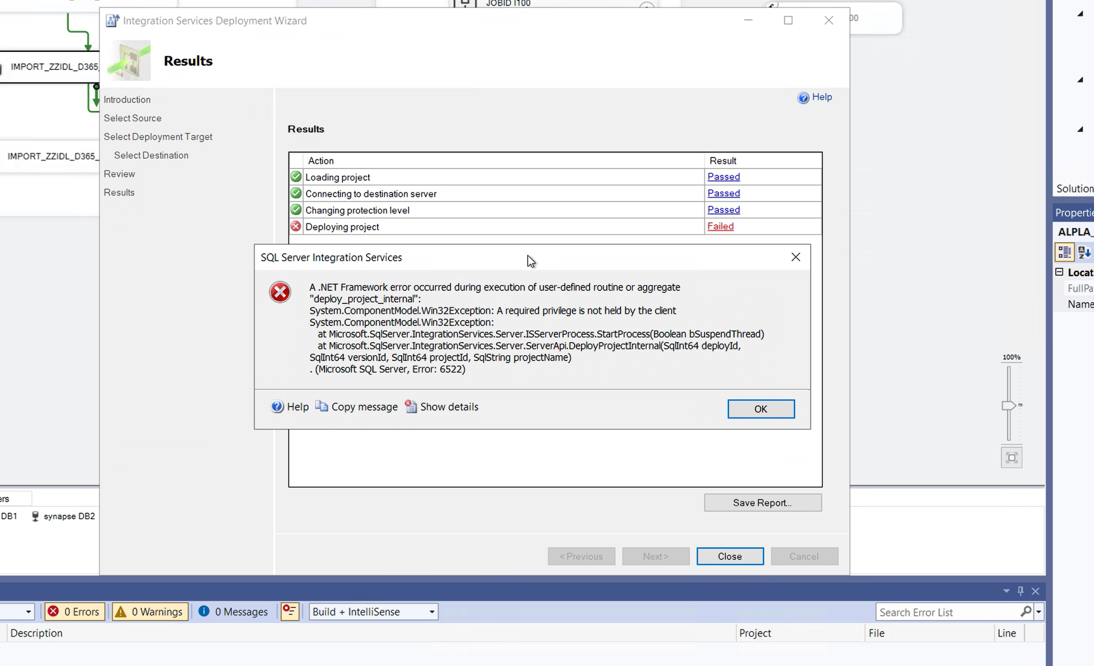Enable the 0 Messages filter
The image size is (1094, 666).
(x=234, y=611)
